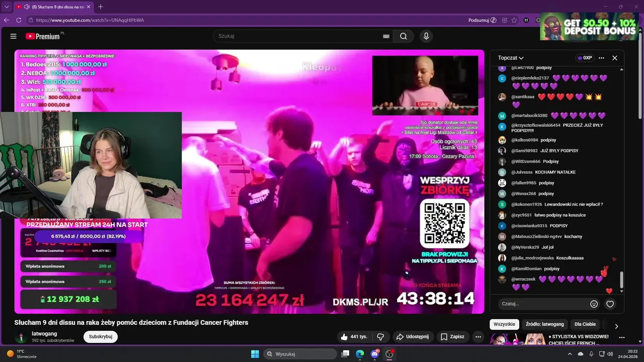Image resolution: width=644 pixels, height=362 pixels.
Task: Like the video with thumbs-up
Action: (354, 337)
